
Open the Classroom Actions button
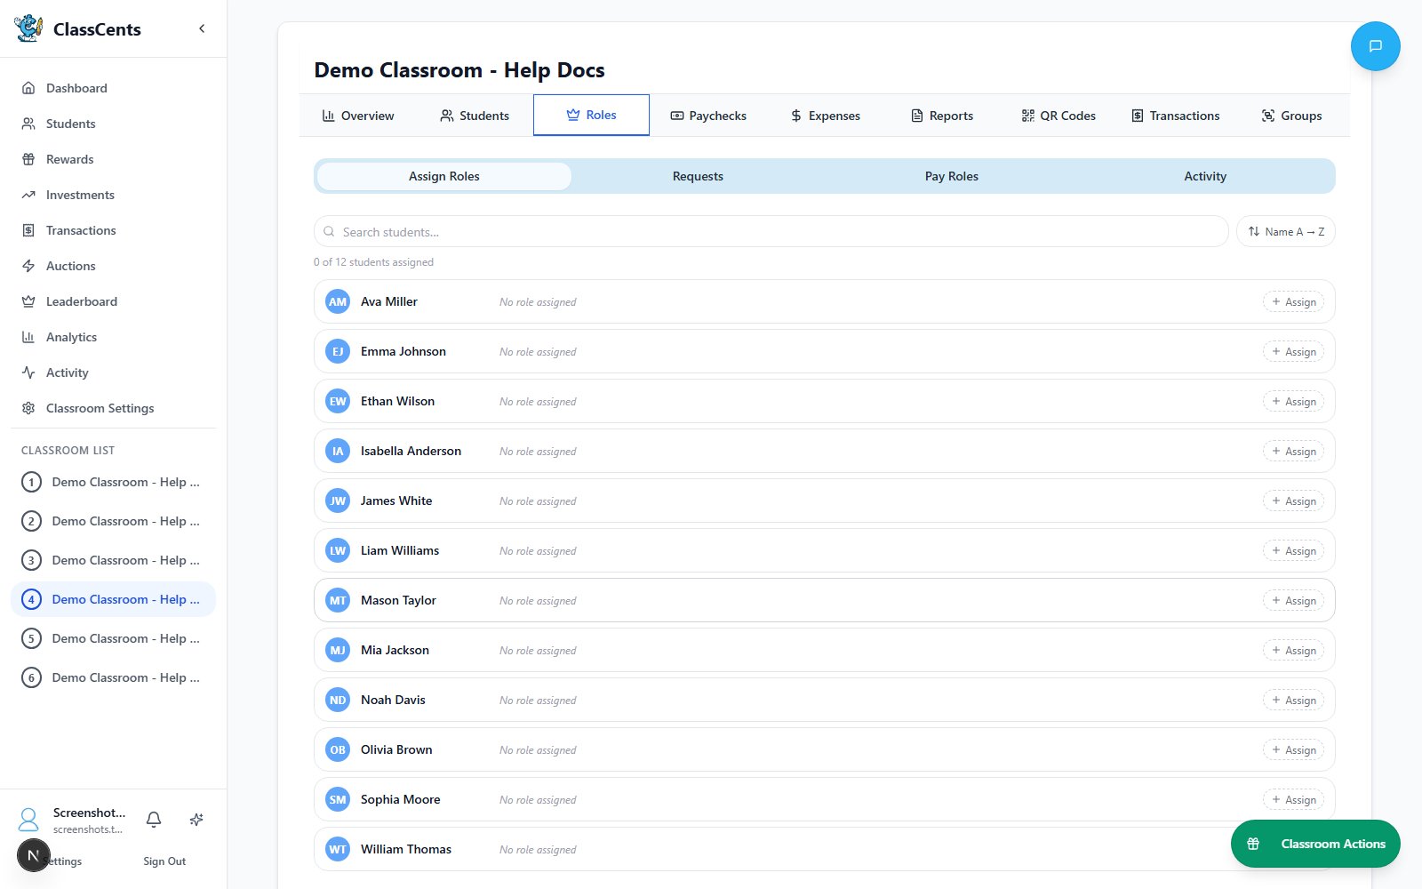(x=1315, y=844)
